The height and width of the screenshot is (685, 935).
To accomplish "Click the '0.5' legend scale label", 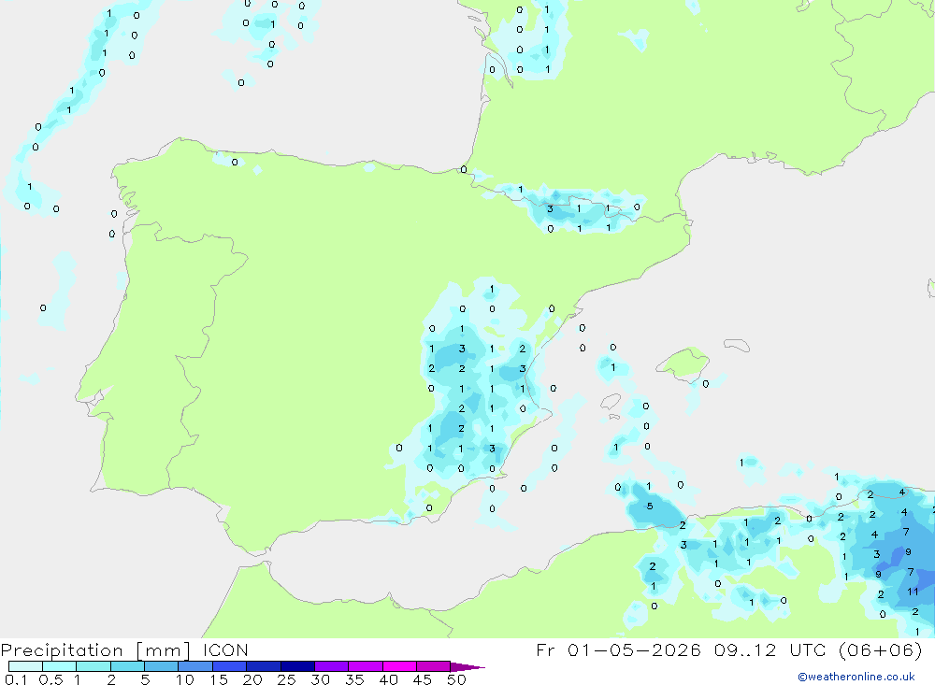I will pos(50,679).
